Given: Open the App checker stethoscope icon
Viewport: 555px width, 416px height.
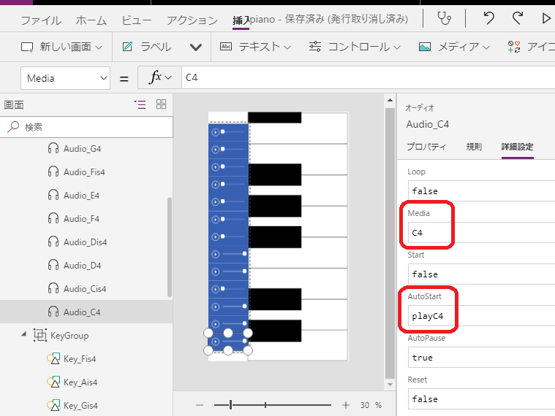Looking at the screenshot, I should click(x=444, y=18).
